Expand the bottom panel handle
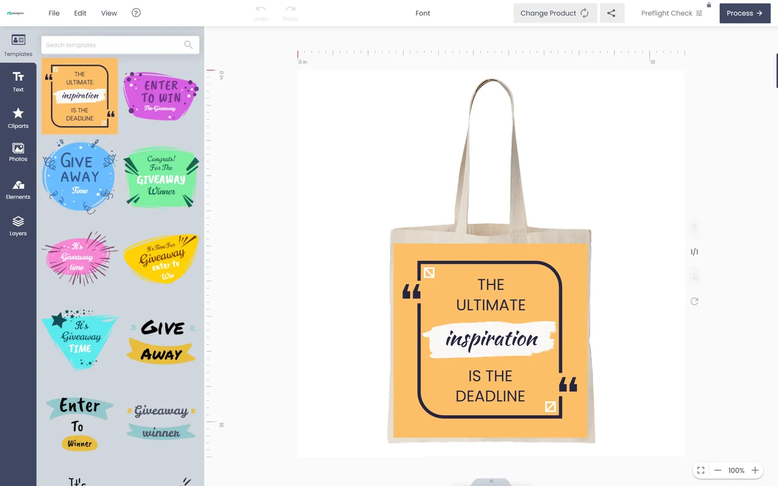The width and height of the screenshot is (778, 486). (x=491, y=482)
